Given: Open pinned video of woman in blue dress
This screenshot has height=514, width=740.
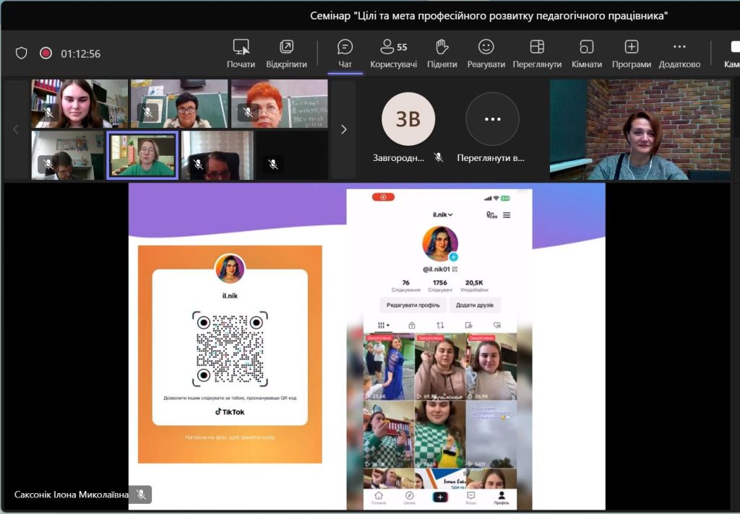Looking at the screenshot, I should coord(388,367).
